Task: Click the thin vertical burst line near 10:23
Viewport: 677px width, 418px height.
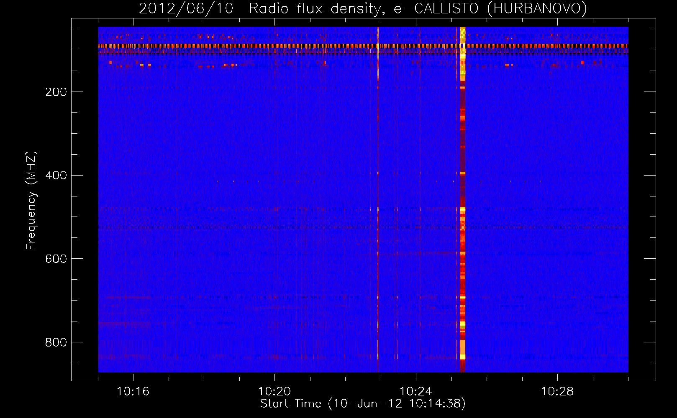Action: coord(378,199)
